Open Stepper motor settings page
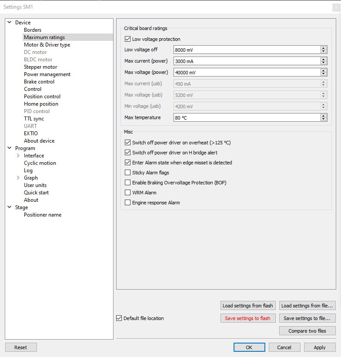The height and width of the screenshot is (357, 341). tap(40, 67)
